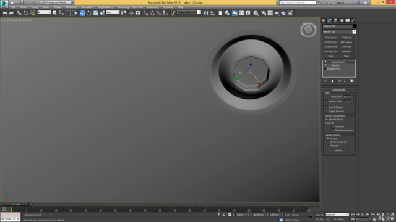Activate the Bind to Space Warp tool
The height and width of the screenshot is (222, 396).
[33, 13]
